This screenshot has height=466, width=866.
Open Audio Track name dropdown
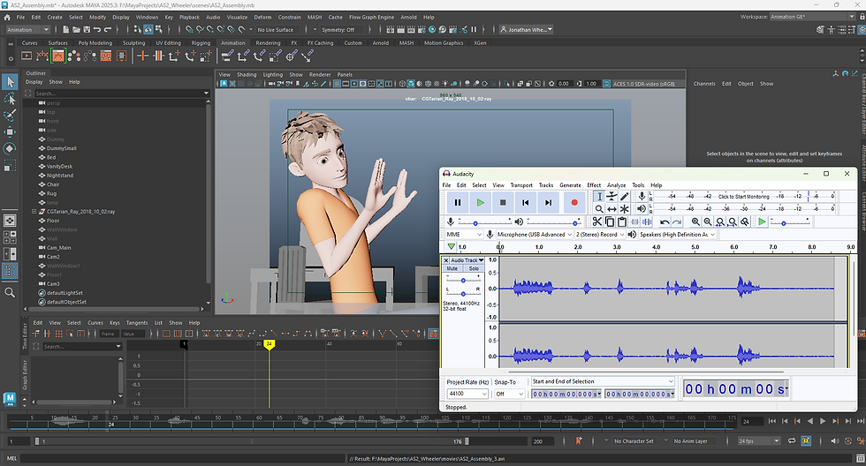point(467,260)
